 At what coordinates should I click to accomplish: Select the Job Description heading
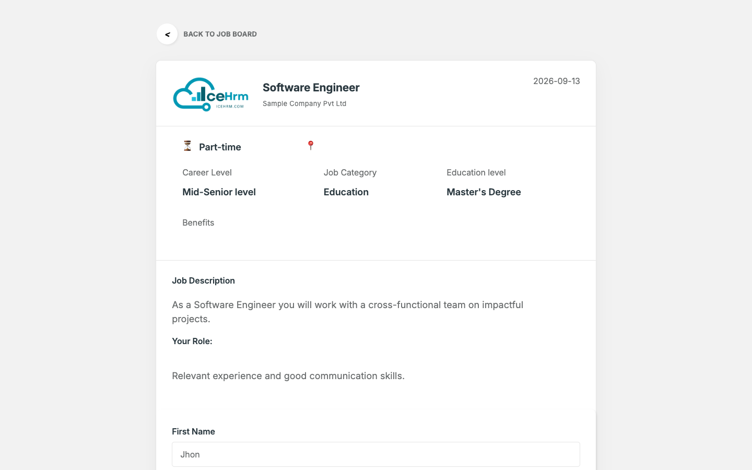point(203,280)
